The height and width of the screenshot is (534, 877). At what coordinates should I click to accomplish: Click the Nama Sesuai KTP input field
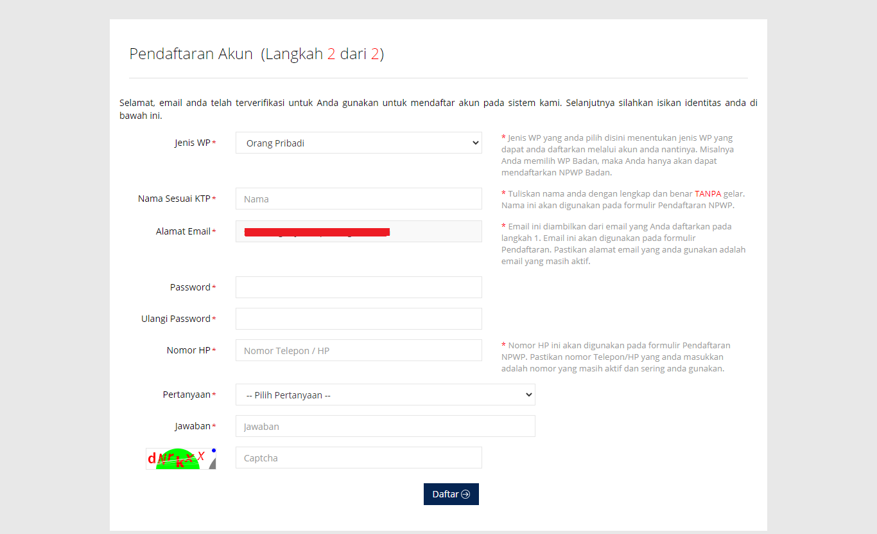click(x=358, y=199)
